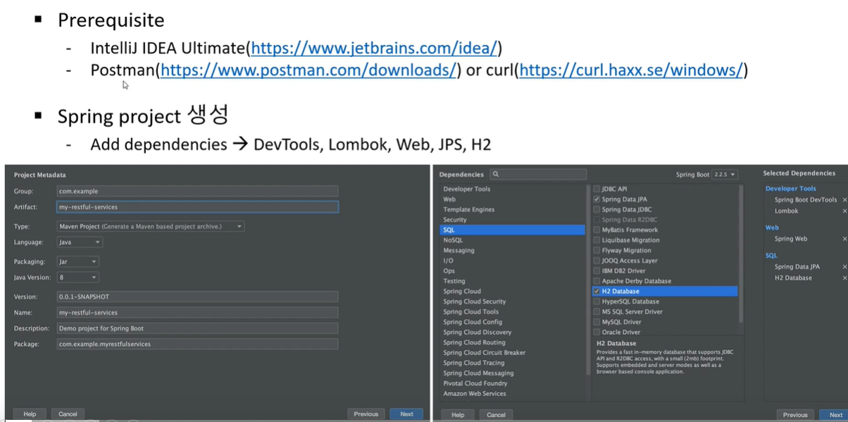Click the Lombok entry in Selected Dependencies
The width and height of the screenshot is (848, 422).
[787, 211]
